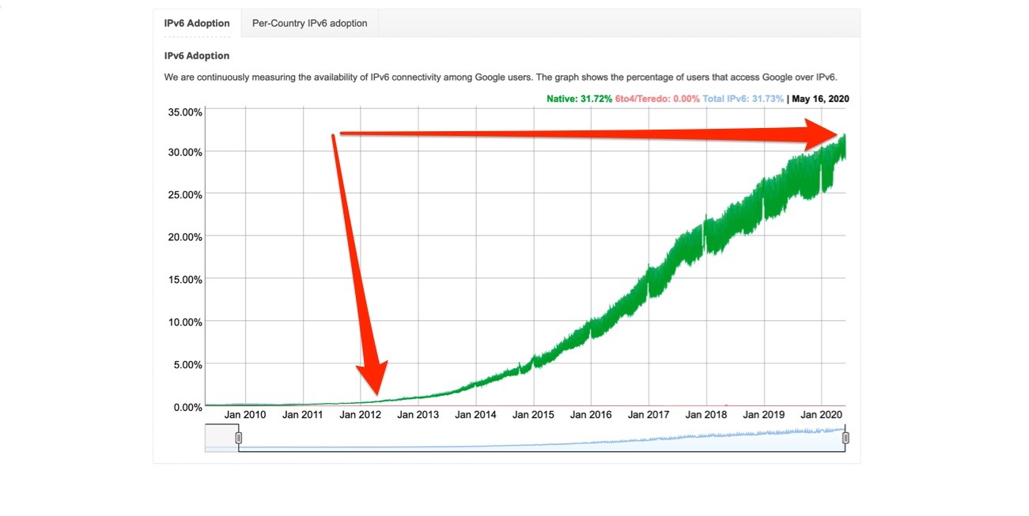Click the Total IPv6 31.73% legend entry
The image size is (1029, 516).
coord(743,99)
